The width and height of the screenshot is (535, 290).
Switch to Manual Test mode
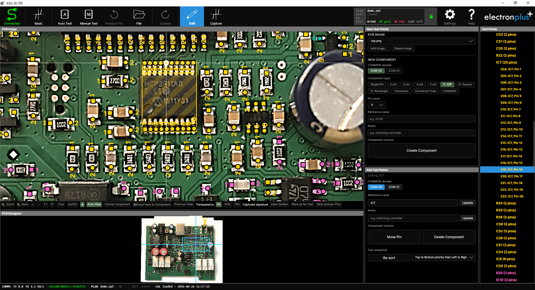coord(89,17)
